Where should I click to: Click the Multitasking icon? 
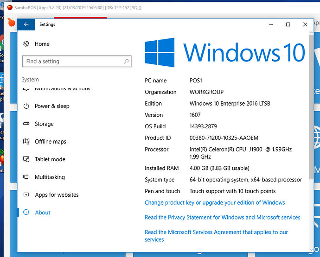click(26, 177)
